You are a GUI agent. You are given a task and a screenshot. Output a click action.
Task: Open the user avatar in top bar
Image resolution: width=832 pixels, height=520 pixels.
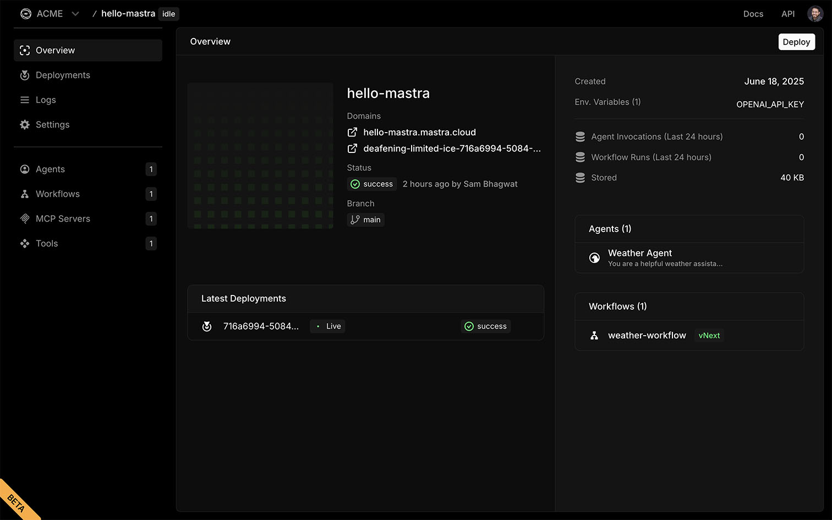click(815, 14)
